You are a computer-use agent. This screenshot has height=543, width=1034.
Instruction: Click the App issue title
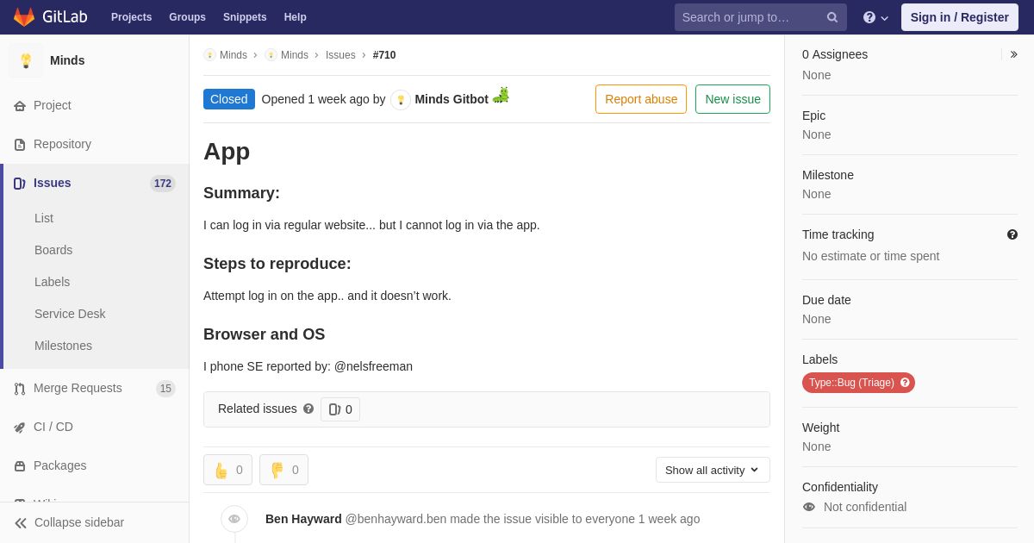(x=227, y=152)
